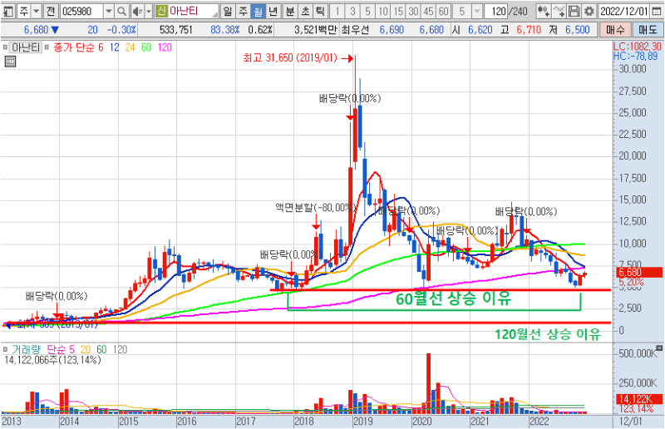Open the minute interval dropdown arrow
Viewport: 665px width, 429px height.
(477, 11)
